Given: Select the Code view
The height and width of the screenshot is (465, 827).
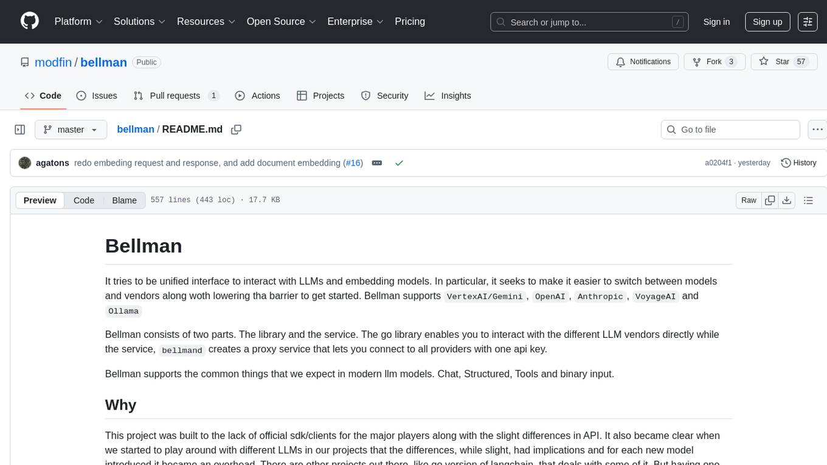Looking at the screenshot, I should tap(84, 200).
